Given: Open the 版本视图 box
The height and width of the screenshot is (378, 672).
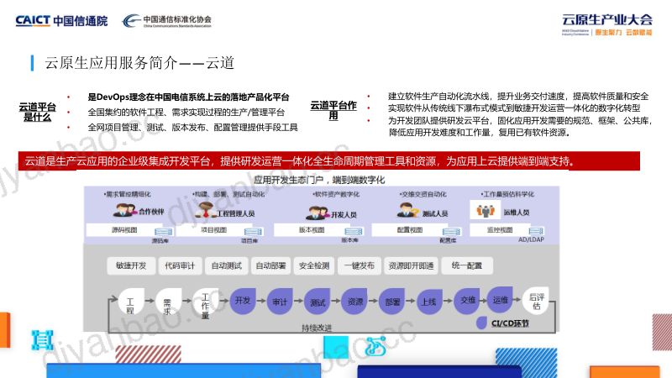Looking at the screenshot, I should (312, 229).
